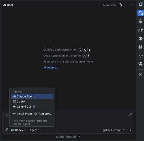144x141 pixels.
Task: Collapse the Codex agent dropdown
Action: pos(18,130)
